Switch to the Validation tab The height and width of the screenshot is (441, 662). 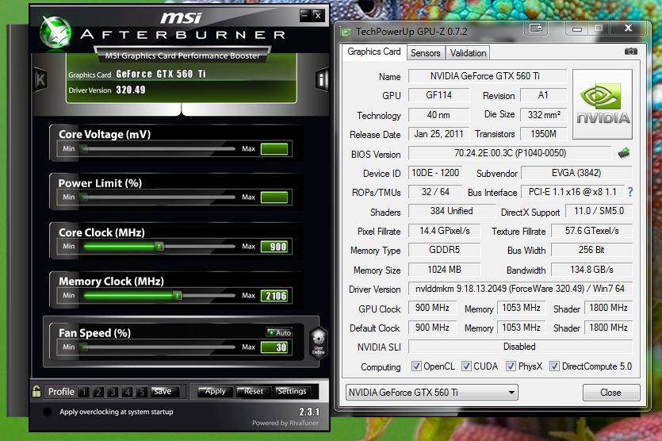[x=468, y=53]
